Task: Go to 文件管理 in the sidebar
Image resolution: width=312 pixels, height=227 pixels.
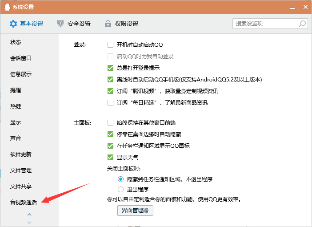Action: click(21, 170)
